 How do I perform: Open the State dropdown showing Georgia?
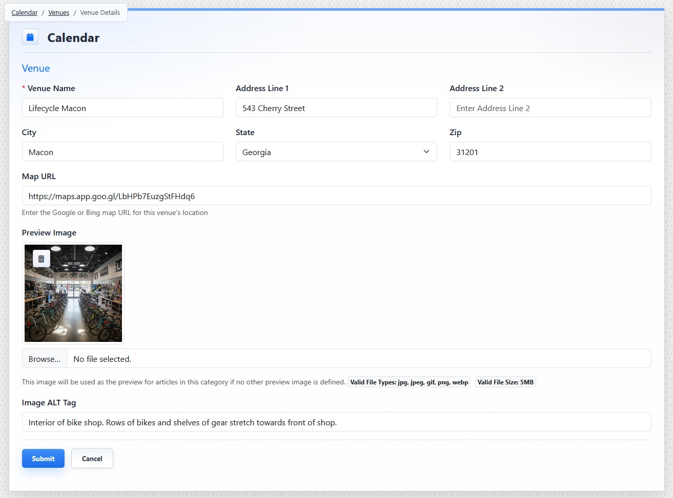[336, 151]
